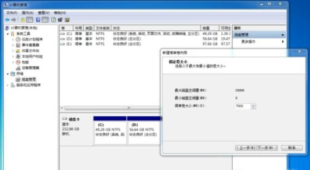This screenshot has height=170, width=310.
Task: Select the 97.66 GB capacity cell
Action: (210, 44)
